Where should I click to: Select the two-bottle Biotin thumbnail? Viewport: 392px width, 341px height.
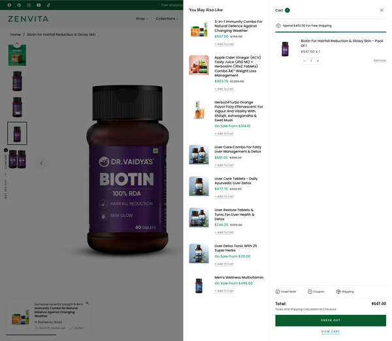pos(17,159)
